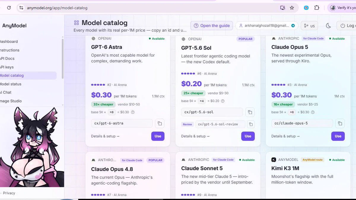Open Details & setup for Claude Opus 5
This screenshot has height=200, width=356.
pos(285,136)
